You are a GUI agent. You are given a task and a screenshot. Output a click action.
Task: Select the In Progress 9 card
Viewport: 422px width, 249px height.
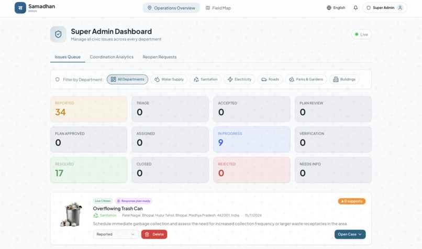click(252, 139)
